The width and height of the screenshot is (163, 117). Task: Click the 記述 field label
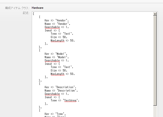(x=26, y=13)
